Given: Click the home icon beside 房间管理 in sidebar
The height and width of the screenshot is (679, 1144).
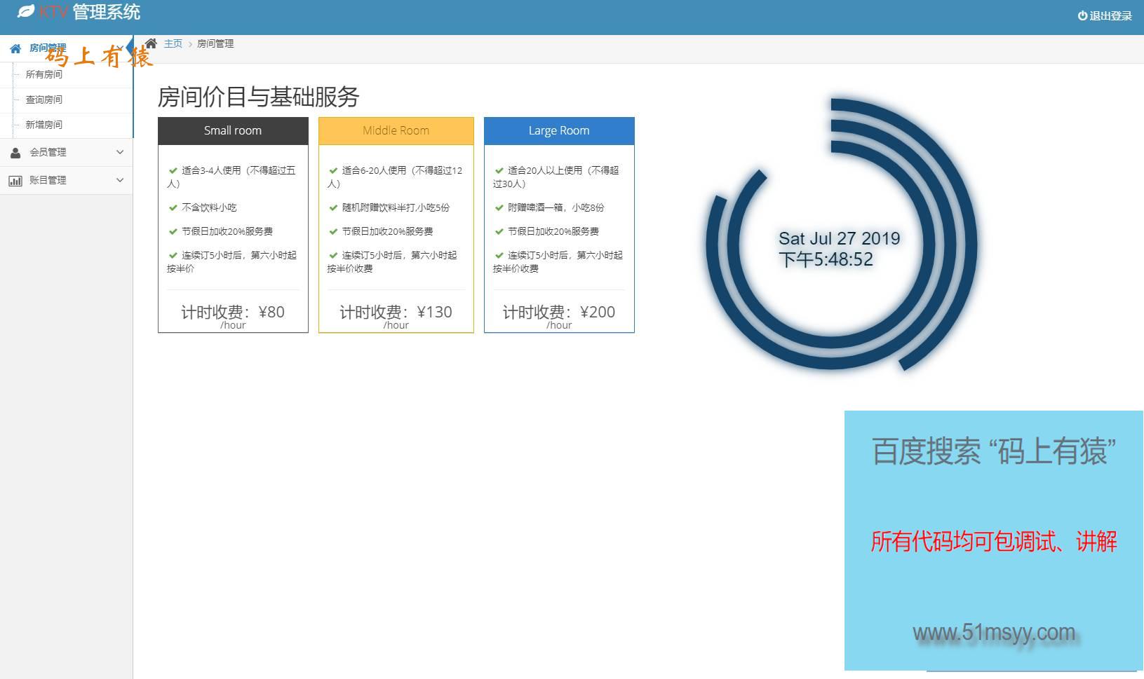Looking at the screenshot, I should pyautogui.click(x=15, y=48).
